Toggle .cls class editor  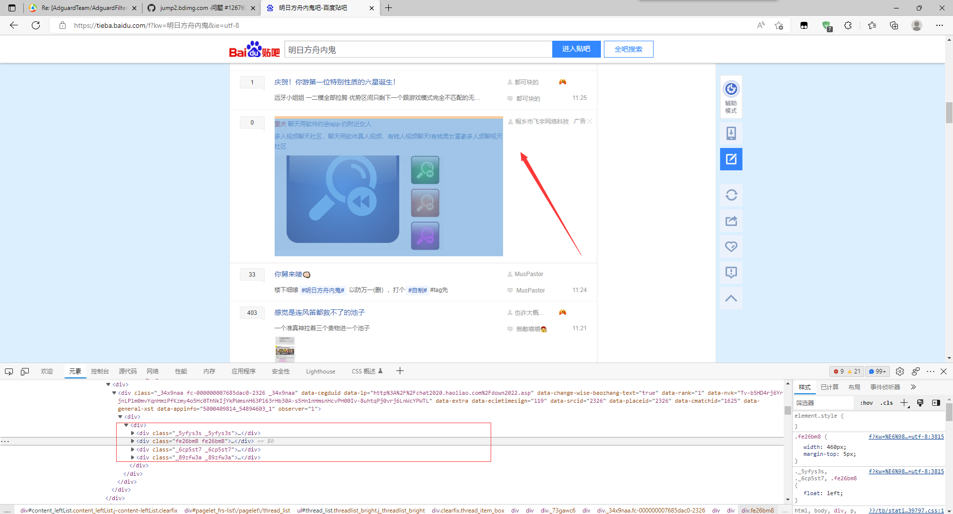coord(886,403)
